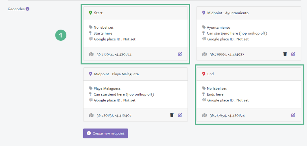Delete the Ayuntamiento midpoint
The width and height of the screenshot is (307, 146).
(x=285, y=54)
